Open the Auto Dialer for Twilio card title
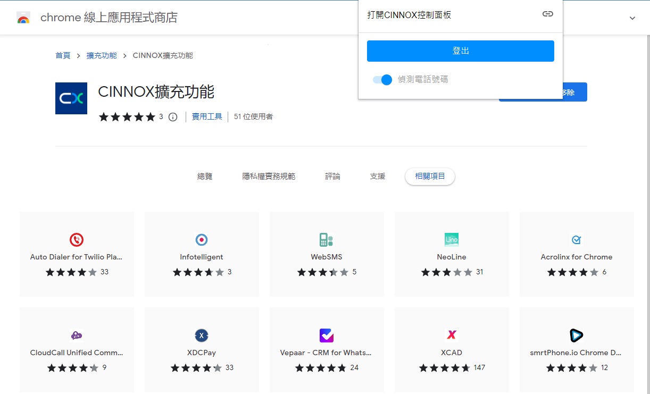The width and height of the screenshot is (650, 394). click(x=77, y=257)
